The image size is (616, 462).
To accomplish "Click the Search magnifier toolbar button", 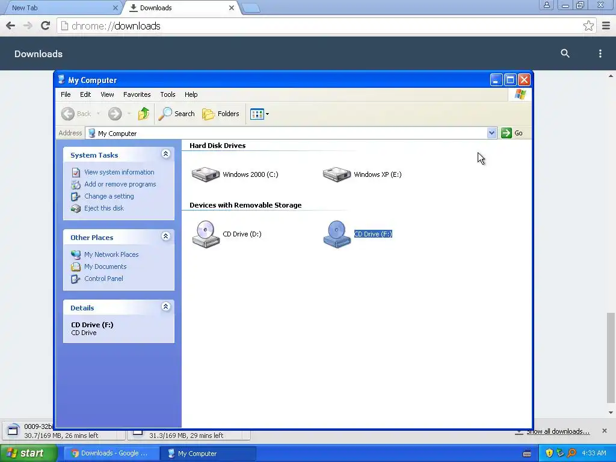I will (x=177, y=114).
